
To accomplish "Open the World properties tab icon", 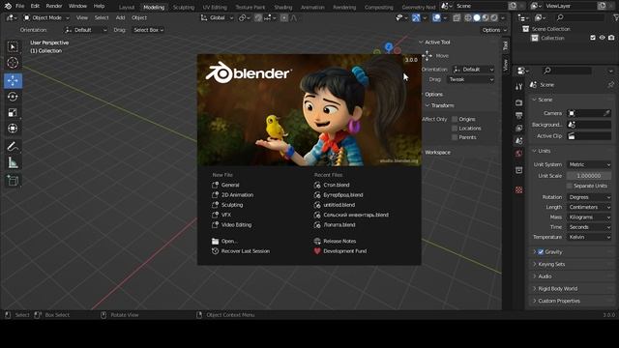I will click(x=519, y=153).
